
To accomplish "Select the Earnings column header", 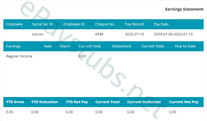I will point(13,46).
